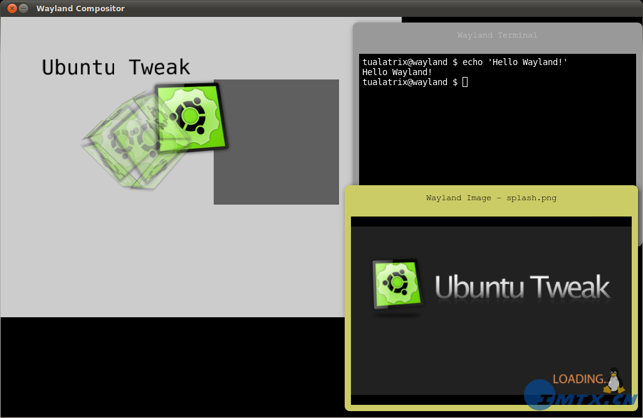Click the 'Hello Wayland!' output line in terminal
Screen dimensions: 643x418
pos(397,73)
